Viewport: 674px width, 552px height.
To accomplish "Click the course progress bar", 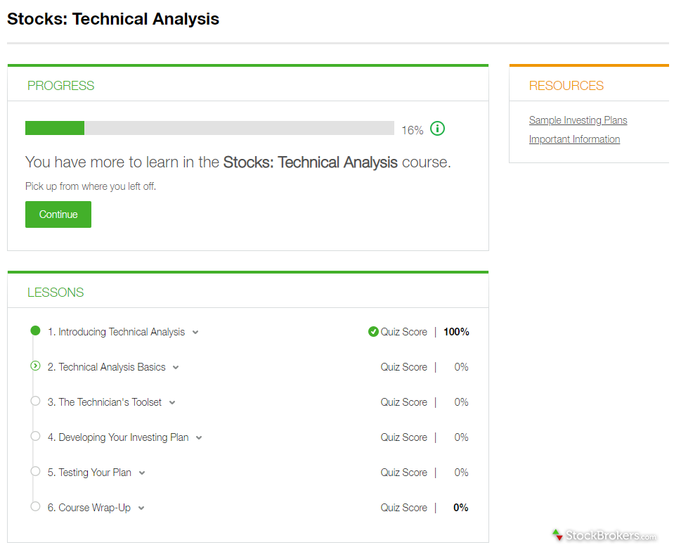I will point(209,128).
